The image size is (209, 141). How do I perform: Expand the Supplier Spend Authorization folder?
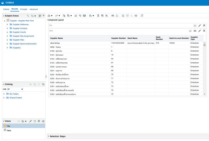click(7, 44)
